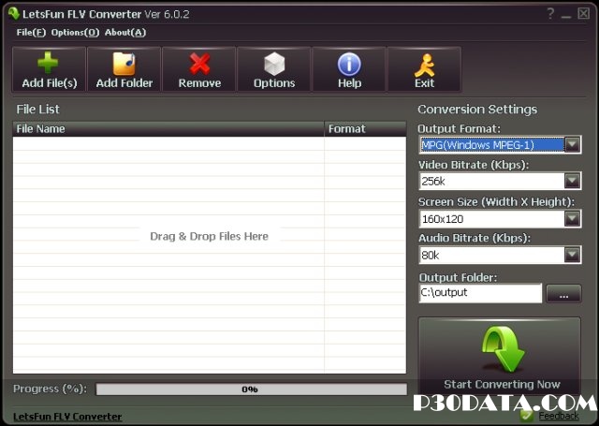Click the Output Folder path field
This screenshot has height=426, width=599.
pos(480,293)
